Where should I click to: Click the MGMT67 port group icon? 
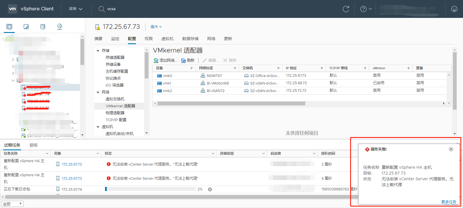pyautogui.click(x=203, y=76)
